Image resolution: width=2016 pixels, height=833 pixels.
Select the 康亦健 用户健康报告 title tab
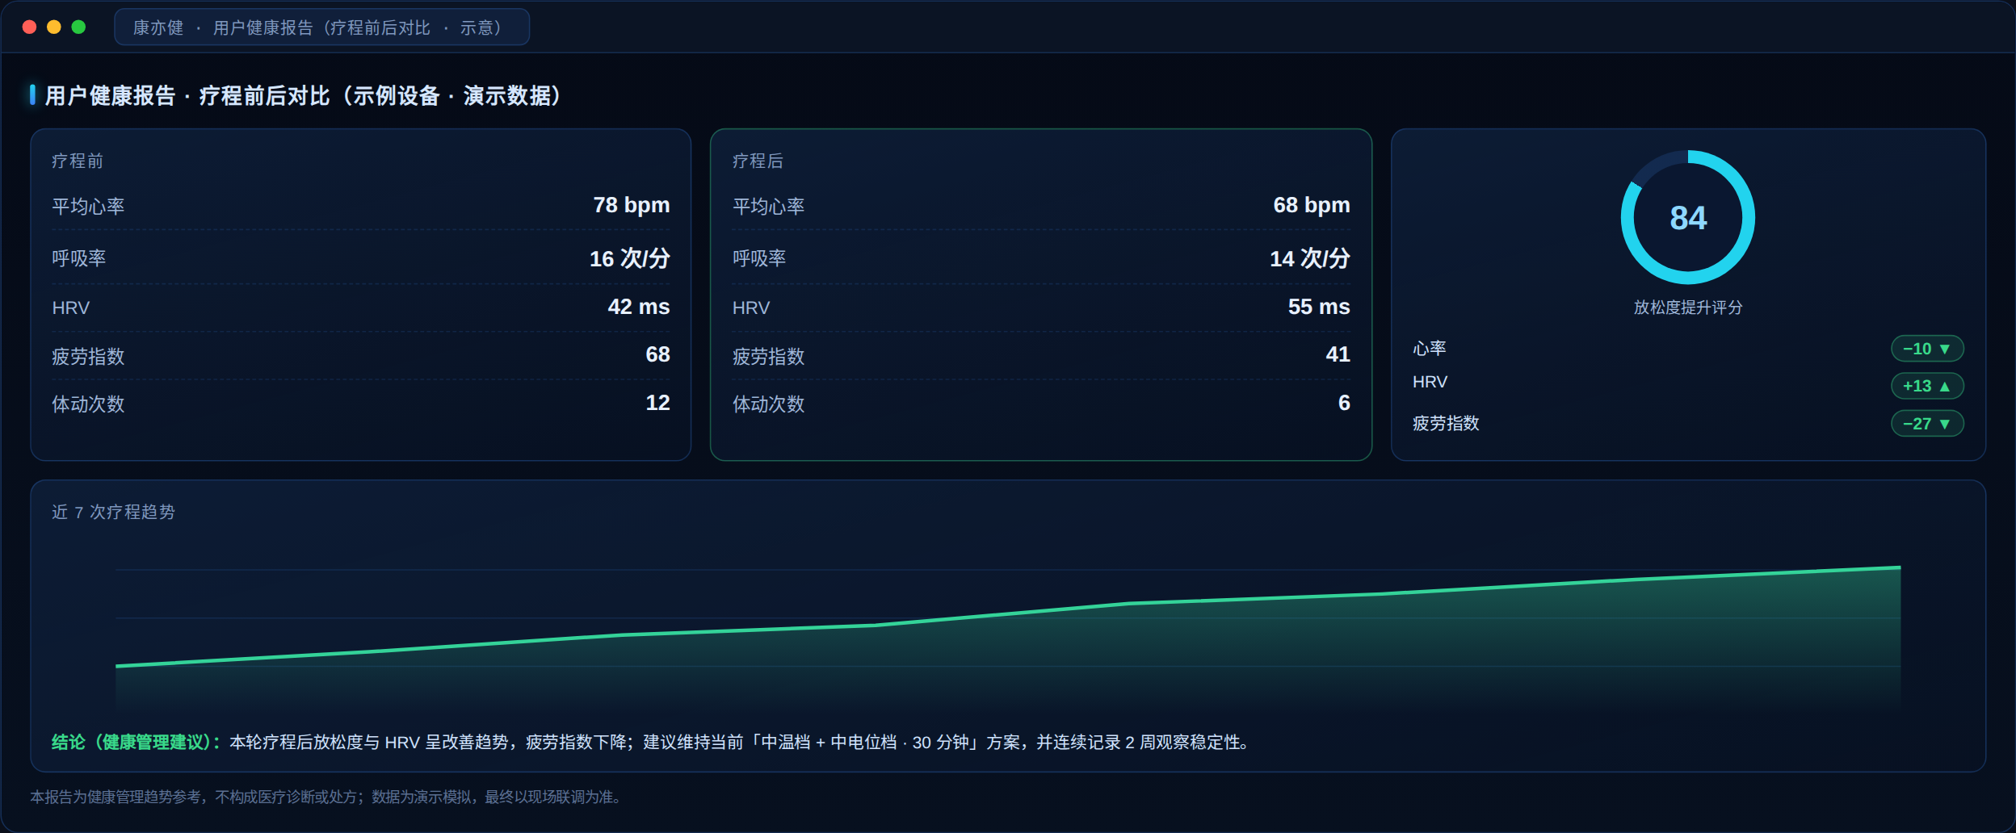(x=321, y=27)
